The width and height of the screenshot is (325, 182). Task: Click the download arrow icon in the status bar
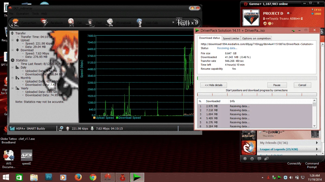[x=92, y=129]
